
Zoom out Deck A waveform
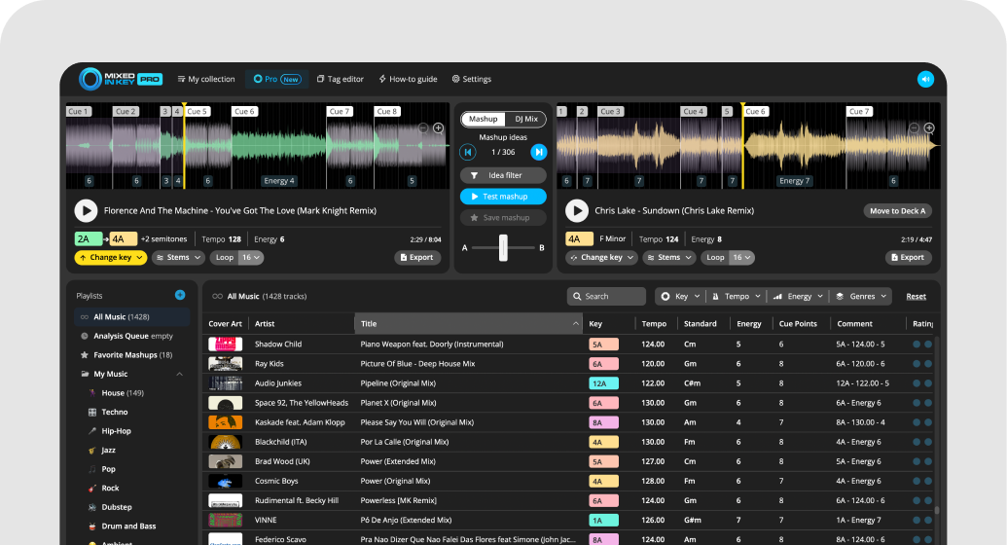click(x=423, y=127)
